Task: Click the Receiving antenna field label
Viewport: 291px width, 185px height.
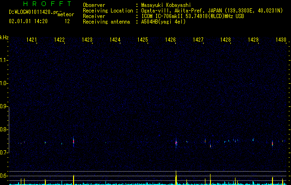Action: [x=106, y=22]
